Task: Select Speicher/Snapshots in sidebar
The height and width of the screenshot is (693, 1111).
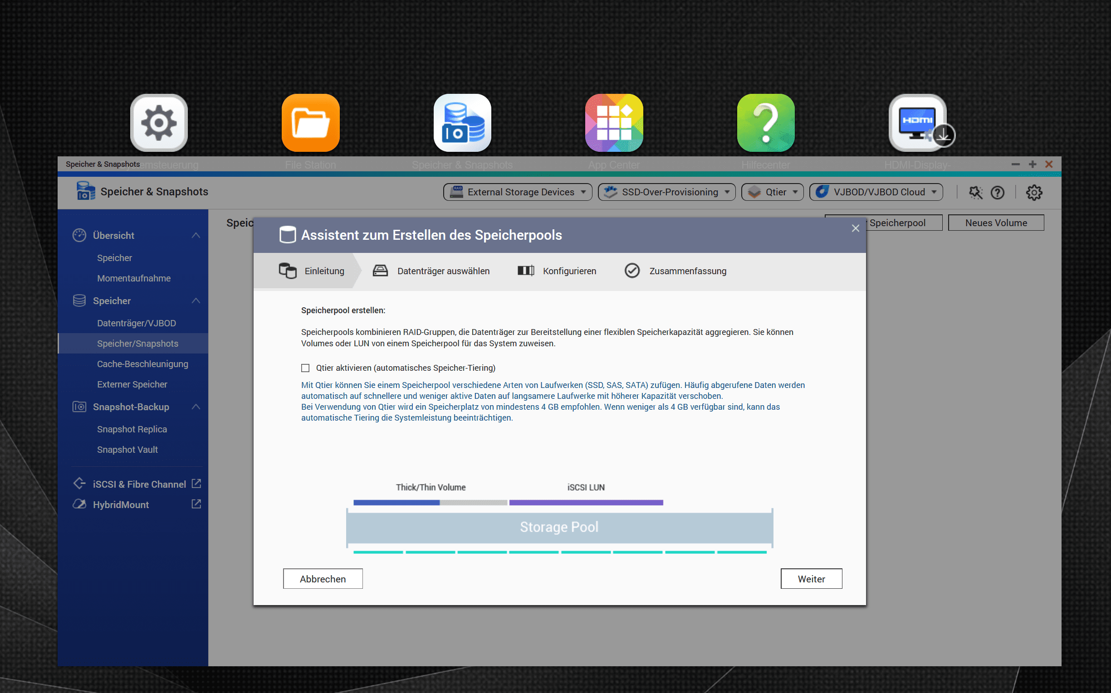Action: point(133,344)
